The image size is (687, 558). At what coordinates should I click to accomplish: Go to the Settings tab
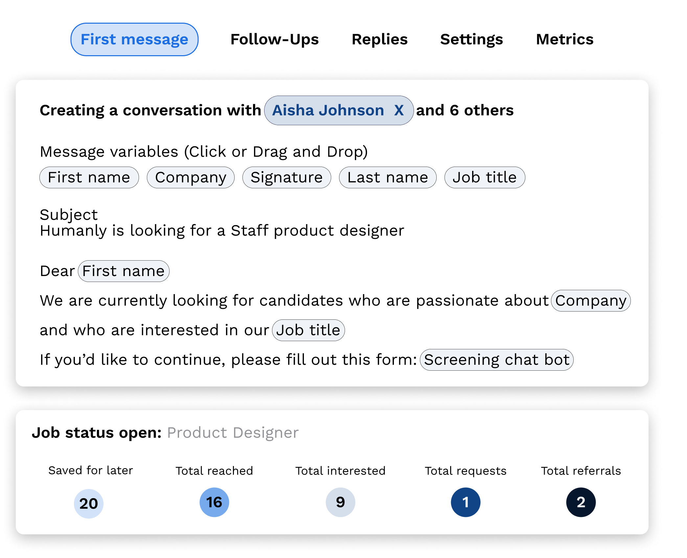[x=471, y=39]
